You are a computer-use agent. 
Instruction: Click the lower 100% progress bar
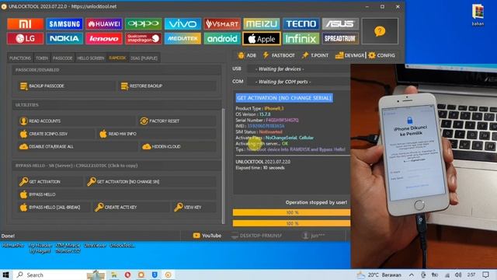tap(292, 223)
